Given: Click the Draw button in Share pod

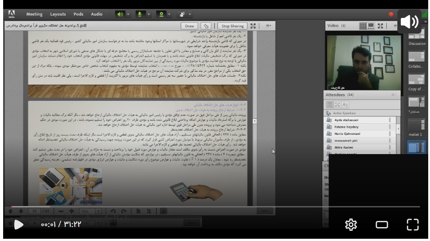Looking at the screenshot, I should point(189,26).
